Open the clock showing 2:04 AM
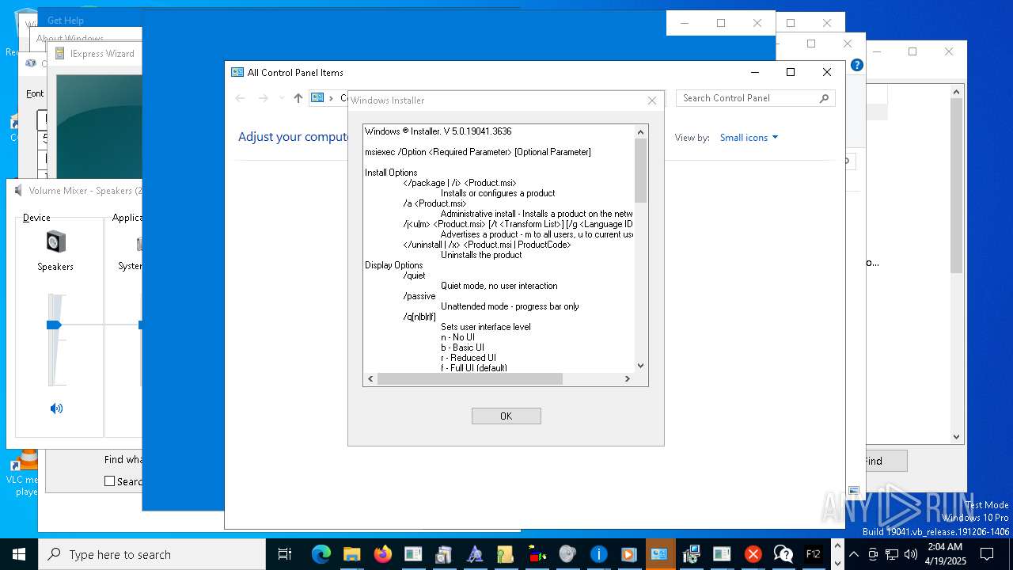 pos(946,554)
